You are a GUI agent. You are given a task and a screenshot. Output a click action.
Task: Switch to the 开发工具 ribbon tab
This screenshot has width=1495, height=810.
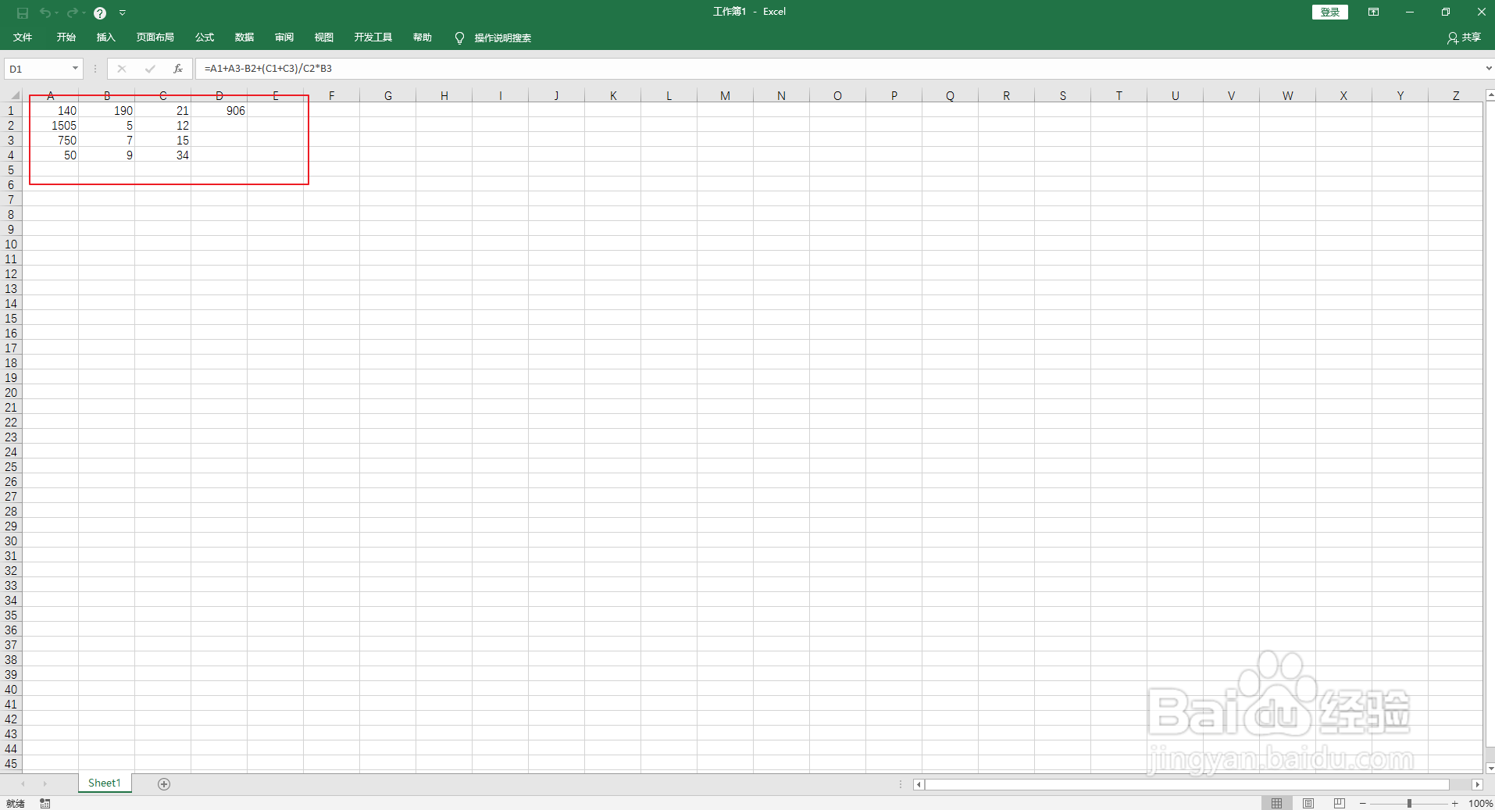click(x=373, y=37)
